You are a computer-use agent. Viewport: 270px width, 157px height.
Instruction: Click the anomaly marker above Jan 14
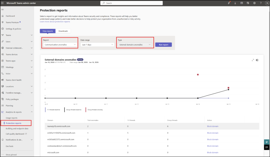tap(198, 75)
